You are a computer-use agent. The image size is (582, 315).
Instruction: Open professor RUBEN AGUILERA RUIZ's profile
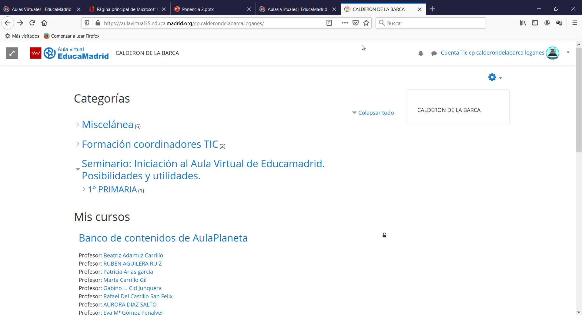coord(132,264)
